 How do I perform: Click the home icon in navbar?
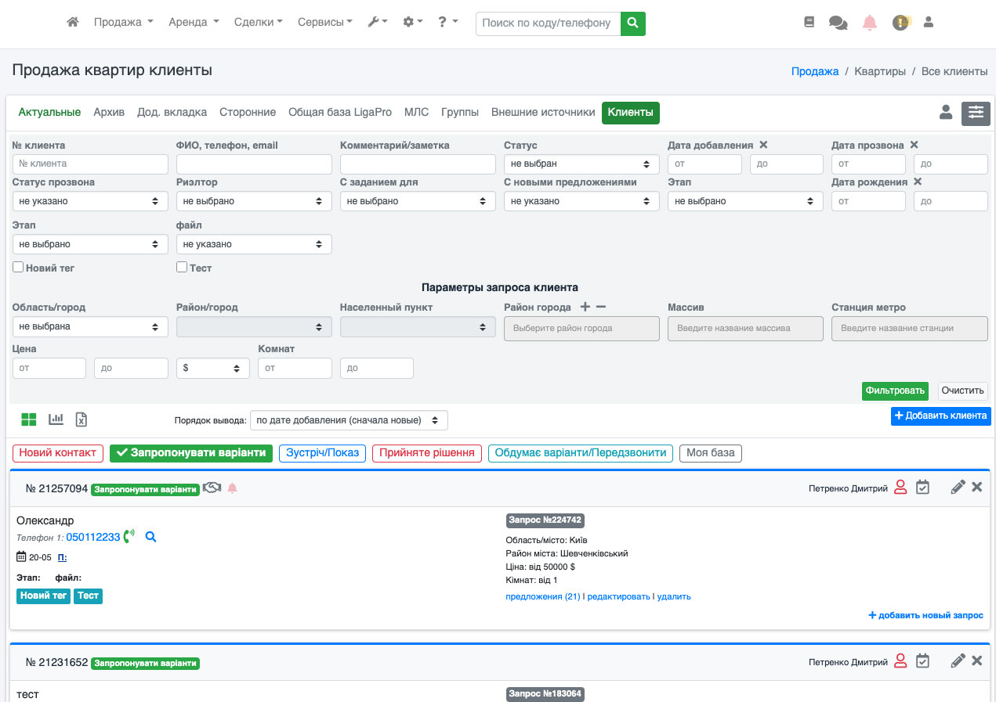(73, 23)
